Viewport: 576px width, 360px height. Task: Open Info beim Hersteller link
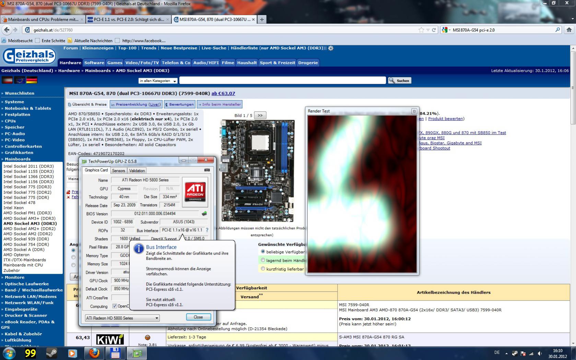(220, 104)
